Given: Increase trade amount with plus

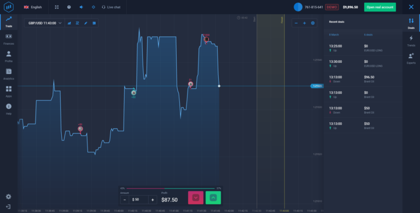Looking at the screenshot, I should (153, 200).
